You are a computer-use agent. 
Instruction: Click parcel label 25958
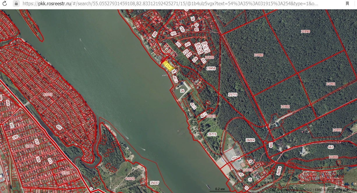211,69
